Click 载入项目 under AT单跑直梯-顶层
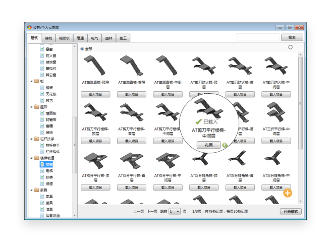 [95, 94]
